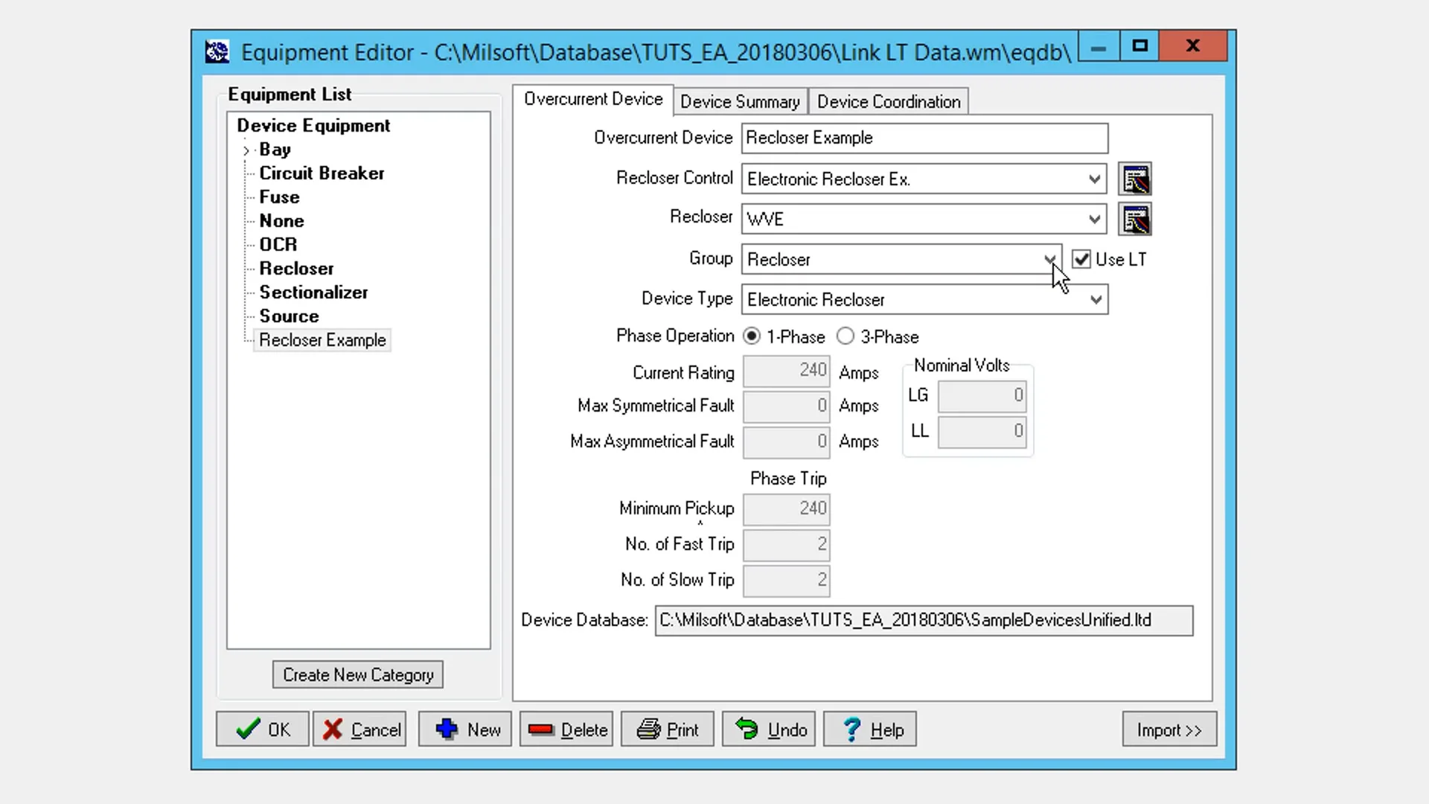
Task: Click Cancel to discard edits
Action: coord(359,730)
